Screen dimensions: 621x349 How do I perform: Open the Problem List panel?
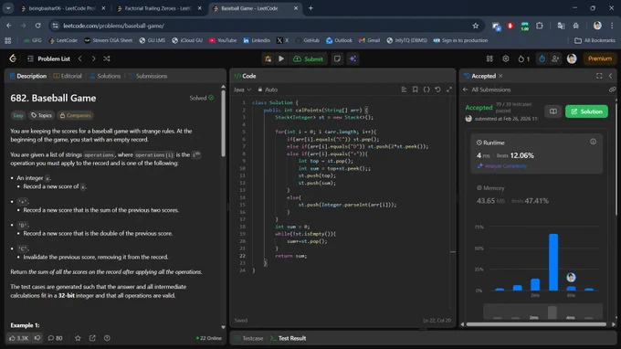(x=49, y=58)
